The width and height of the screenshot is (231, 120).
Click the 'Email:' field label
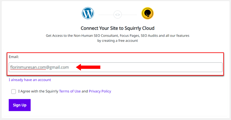point(14,57)
